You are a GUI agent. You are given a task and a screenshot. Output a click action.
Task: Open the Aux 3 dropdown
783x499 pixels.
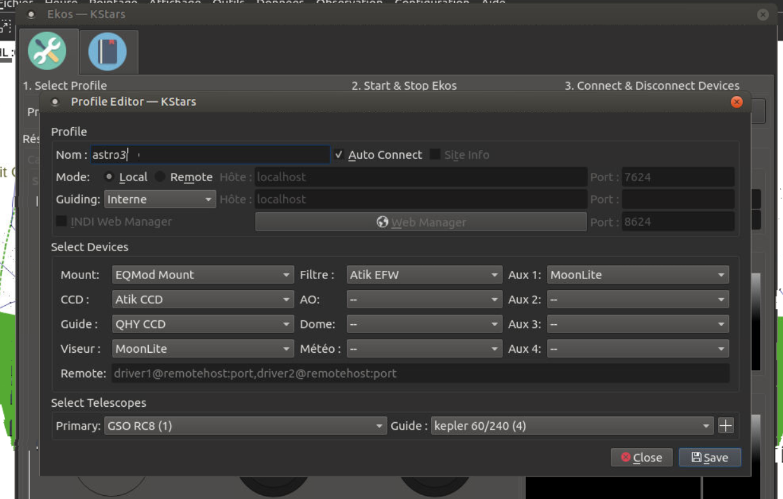[638, 324]
